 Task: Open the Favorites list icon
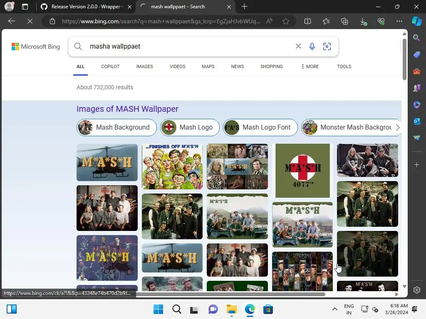(326, 21)
